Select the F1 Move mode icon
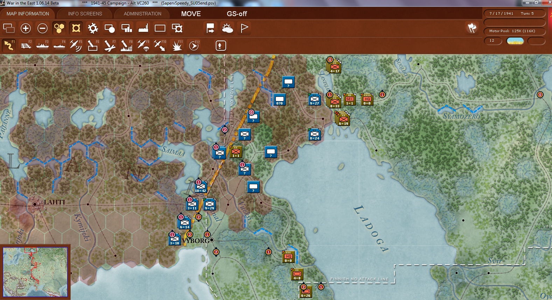The image size is (552, 300). coord(9,45)
